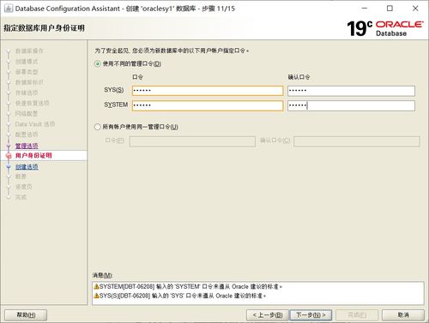Click the 下一步 (Next) button
This screenshot has width=429, height=323.
pos(311,315)
